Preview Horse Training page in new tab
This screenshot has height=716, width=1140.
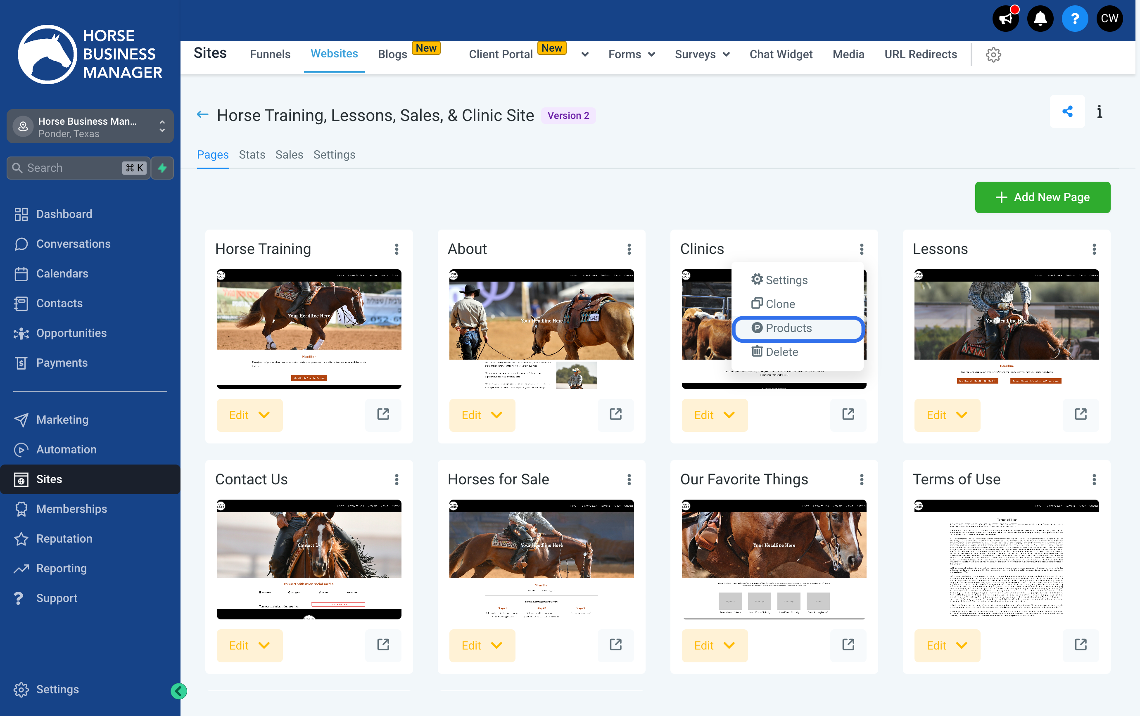tap(383, 415)
